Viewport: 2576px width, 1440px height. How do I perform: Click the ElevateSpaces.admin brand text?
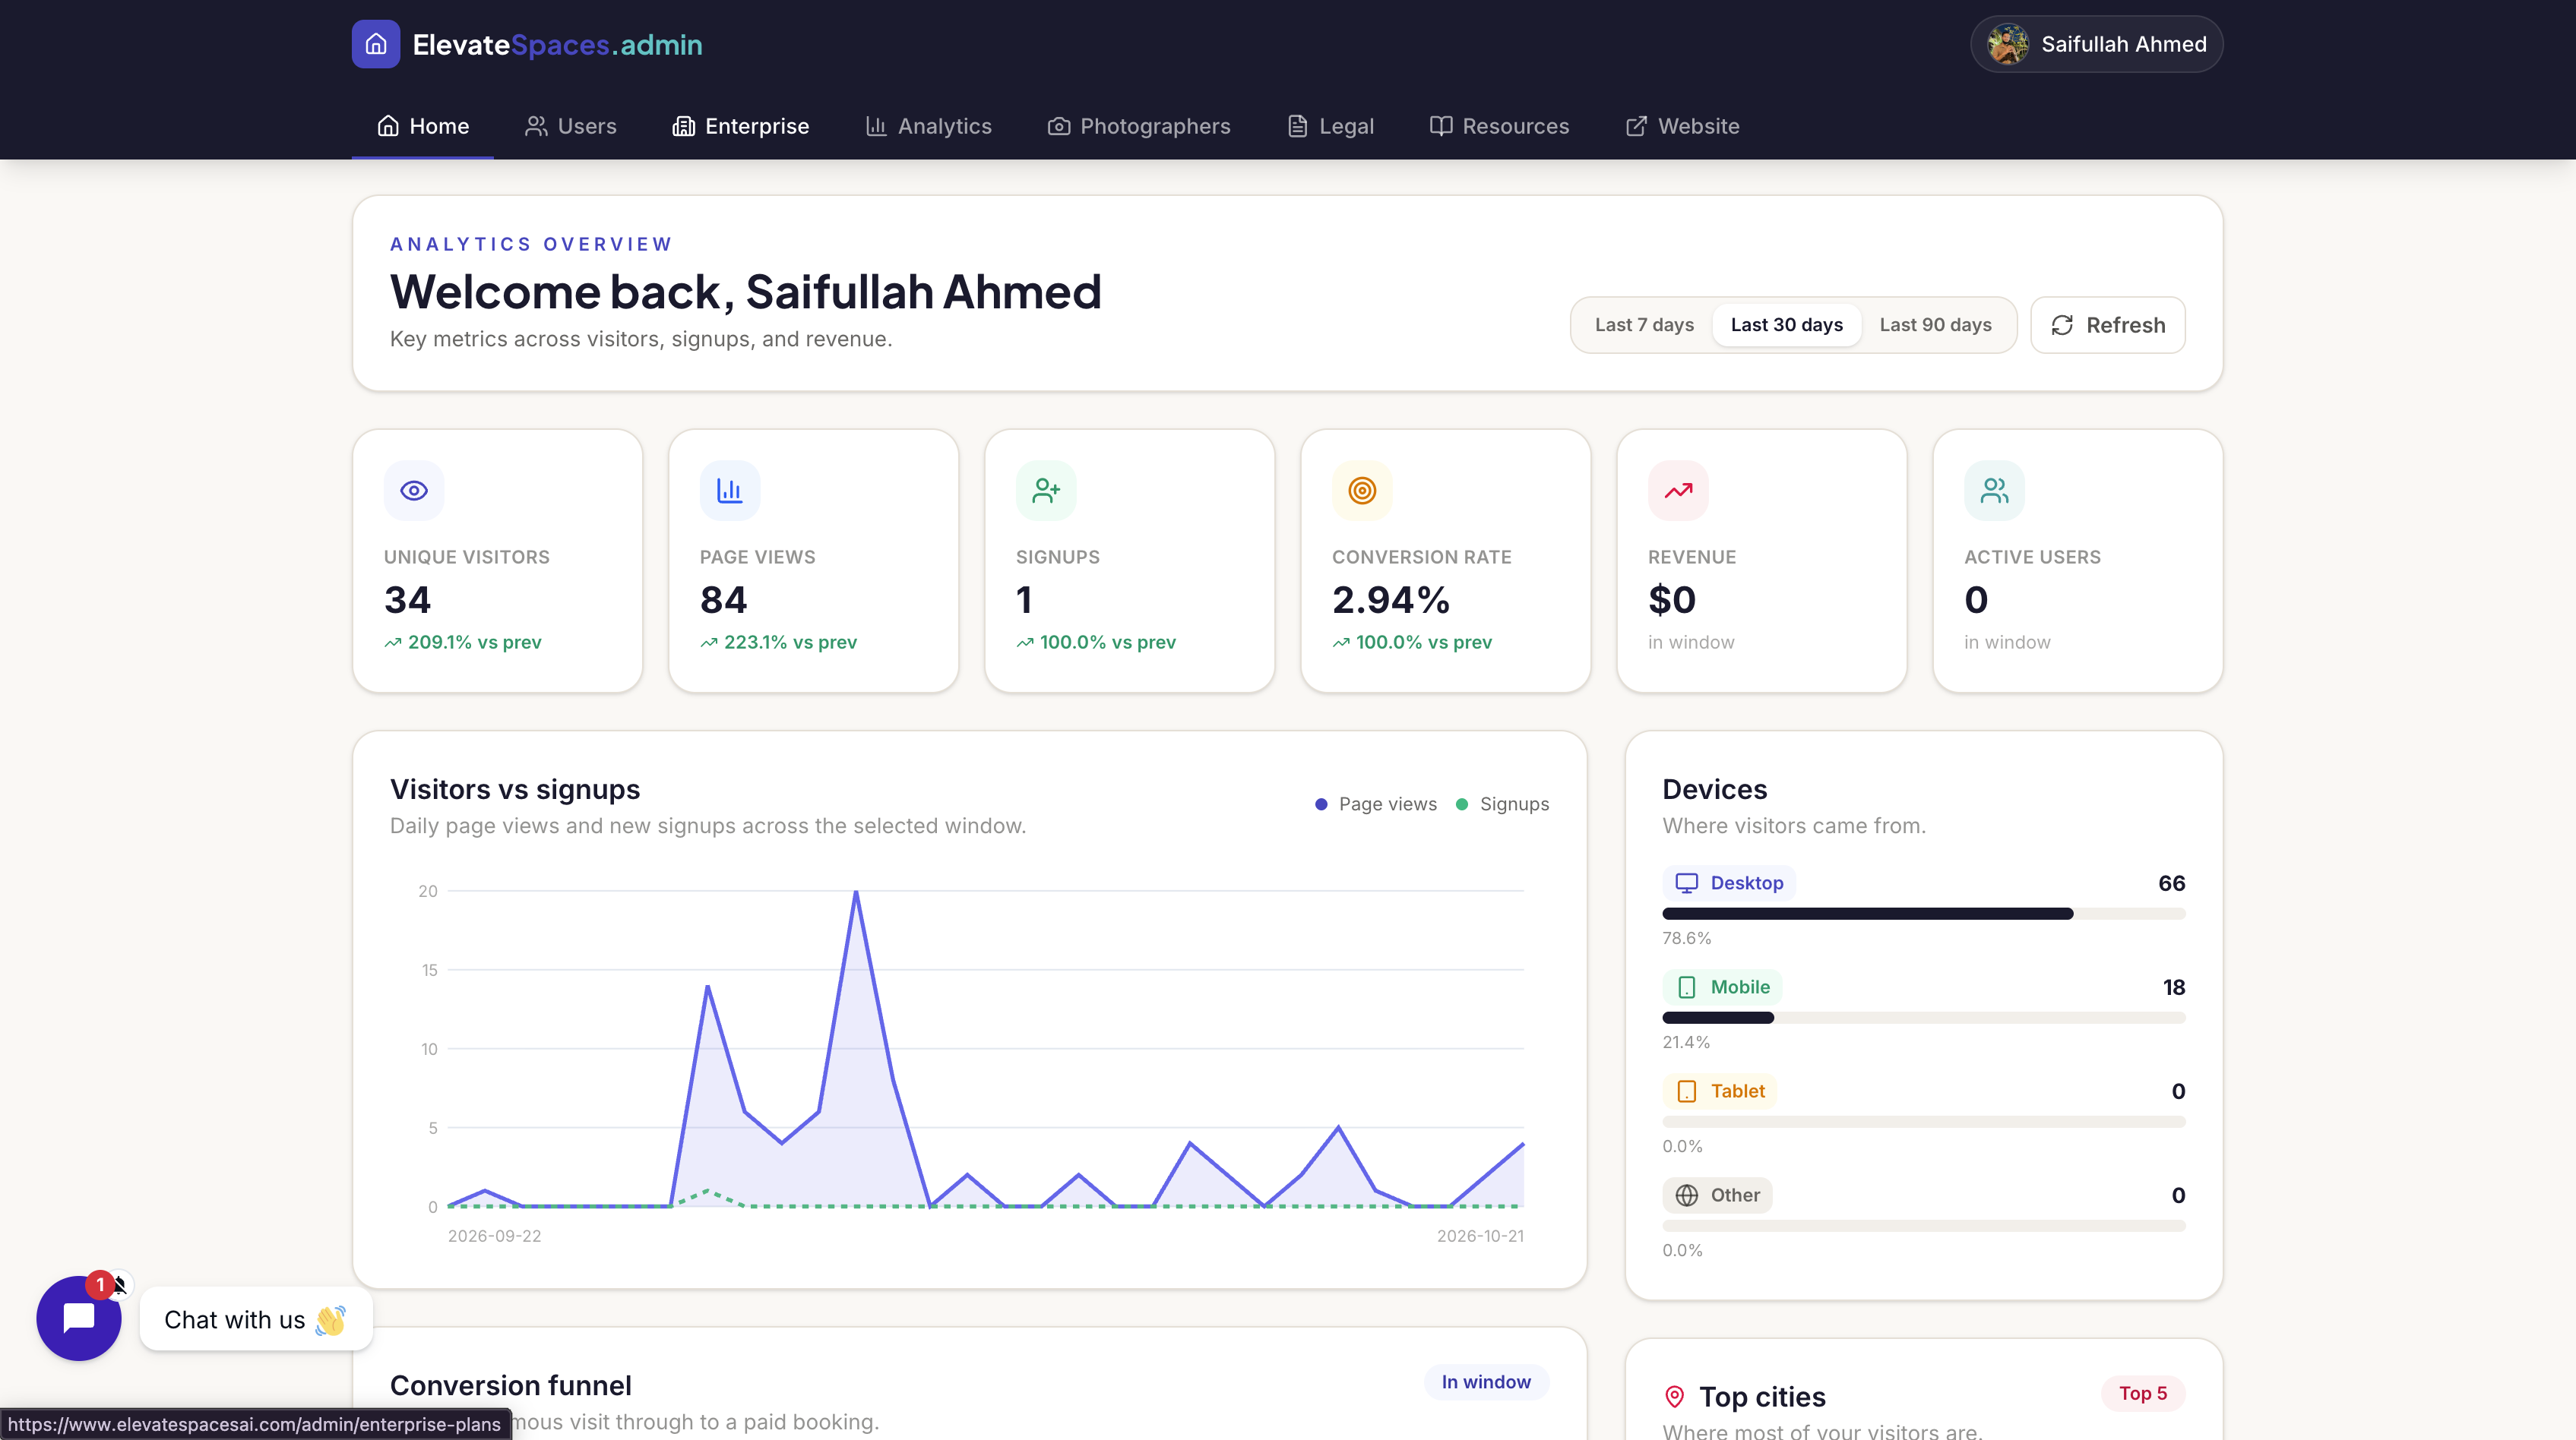pyautogui.click(x=557, y=44)
